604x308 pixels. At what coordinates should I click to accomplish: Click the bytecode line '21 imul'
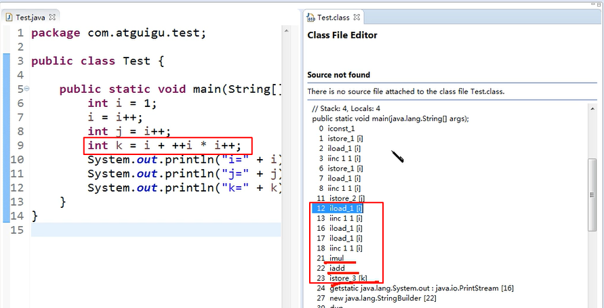pyautogui.click(x=330, y=259)
